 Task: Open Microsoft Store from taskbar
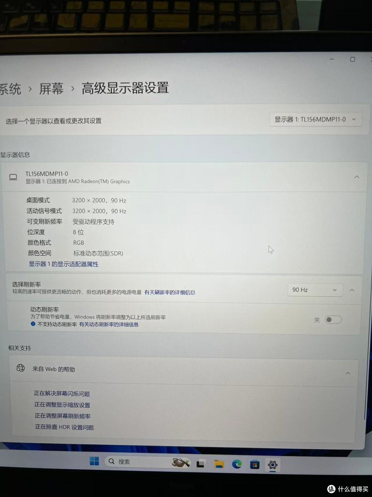click(x=255, y=465)
